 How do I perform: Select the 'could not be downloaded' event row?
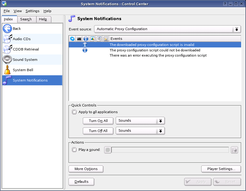155,50
